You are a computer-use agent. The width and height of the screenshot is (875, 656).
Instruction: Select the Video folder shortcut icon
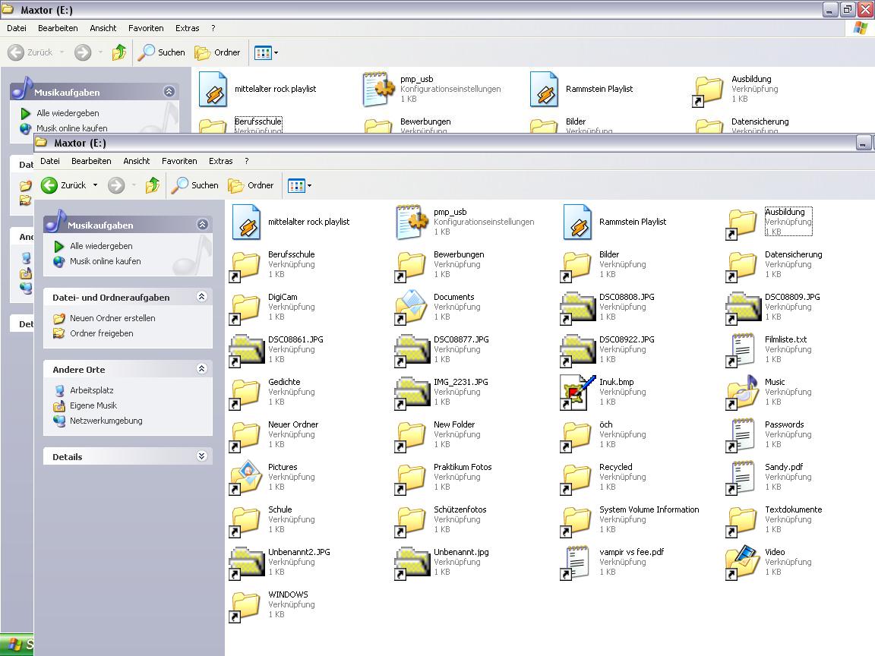click(x=742, y=563)
